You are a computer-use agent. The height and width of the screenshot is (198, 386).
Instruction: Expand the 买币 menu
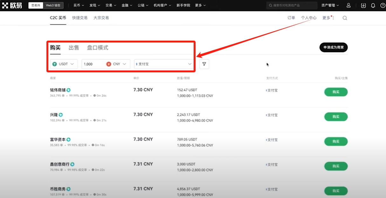(79, 5)
